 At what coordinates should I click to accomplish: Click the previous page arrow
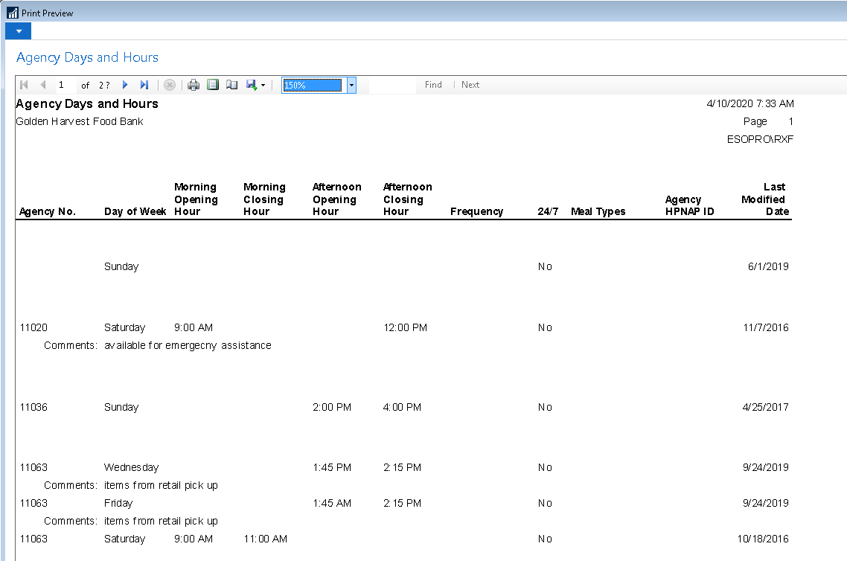43,85
